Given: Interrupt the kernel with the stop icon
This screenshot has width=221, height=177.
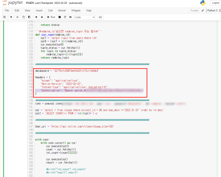Looking at the screenshot, I should pyautogui.click(x=59, y=17).
